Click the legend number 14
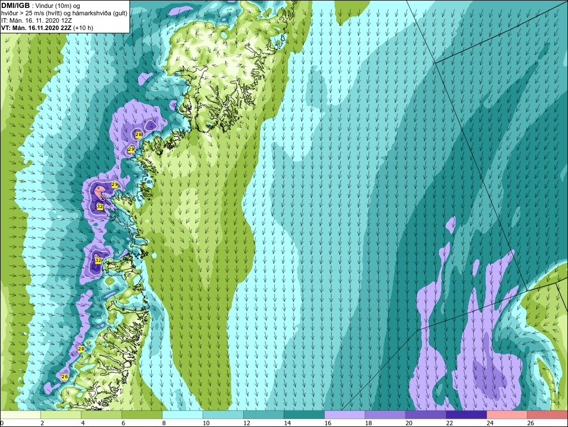The width and height of the screenshot is (568, 427). [x=287, y=423]
